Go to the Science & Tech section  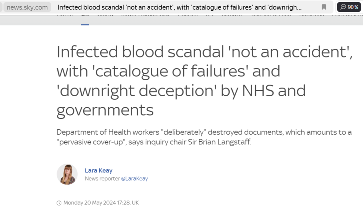tap(271, 15)
